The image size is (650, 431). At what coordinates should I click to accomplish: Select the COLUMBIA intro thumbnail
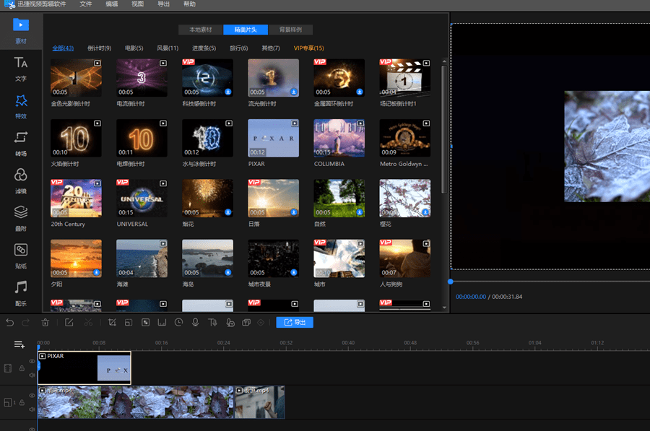pyautogui.click(x=339, y=138)
